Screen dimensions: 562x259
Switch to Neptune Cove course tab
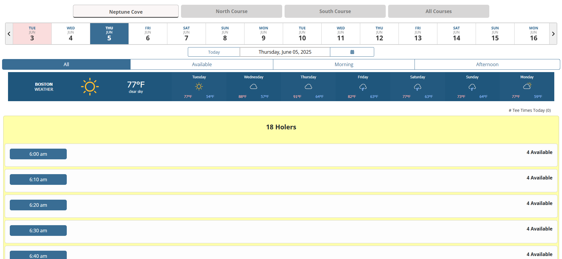click(126, 12)
